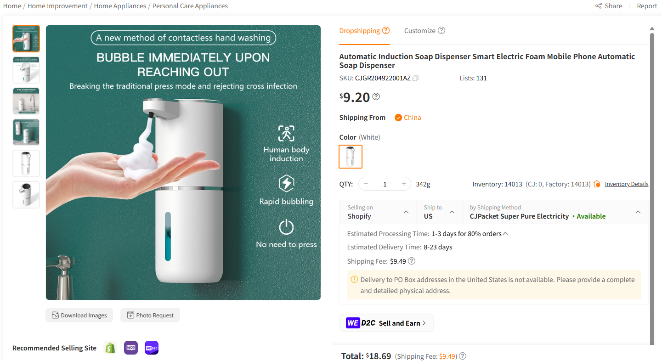Select the Dropshipping tab
This screenshot has height=361, width=662.
(x=360, y=30)
